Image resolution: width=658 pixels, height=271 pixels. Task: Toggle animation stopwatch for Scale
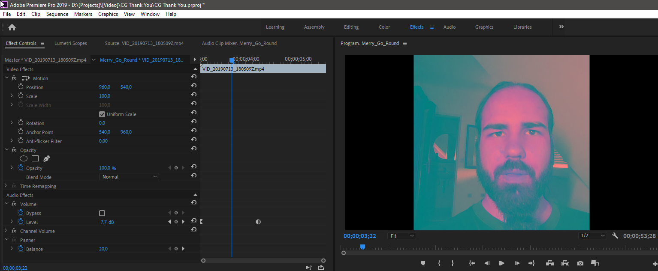(21, 95)
